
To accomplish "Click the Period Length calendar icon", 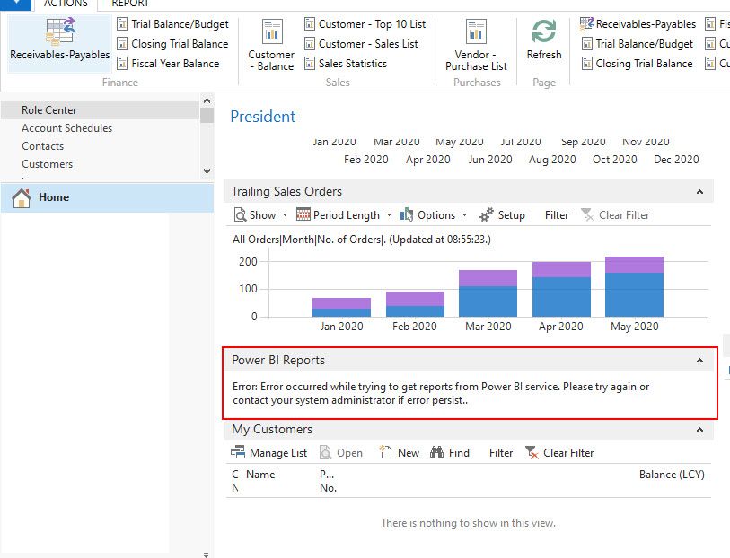I will coord(303,214).
